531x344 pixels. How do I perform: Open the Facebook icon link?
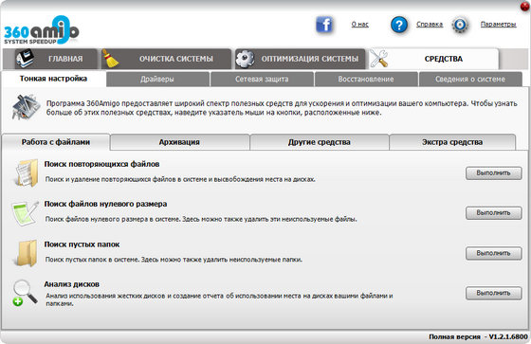324,25
